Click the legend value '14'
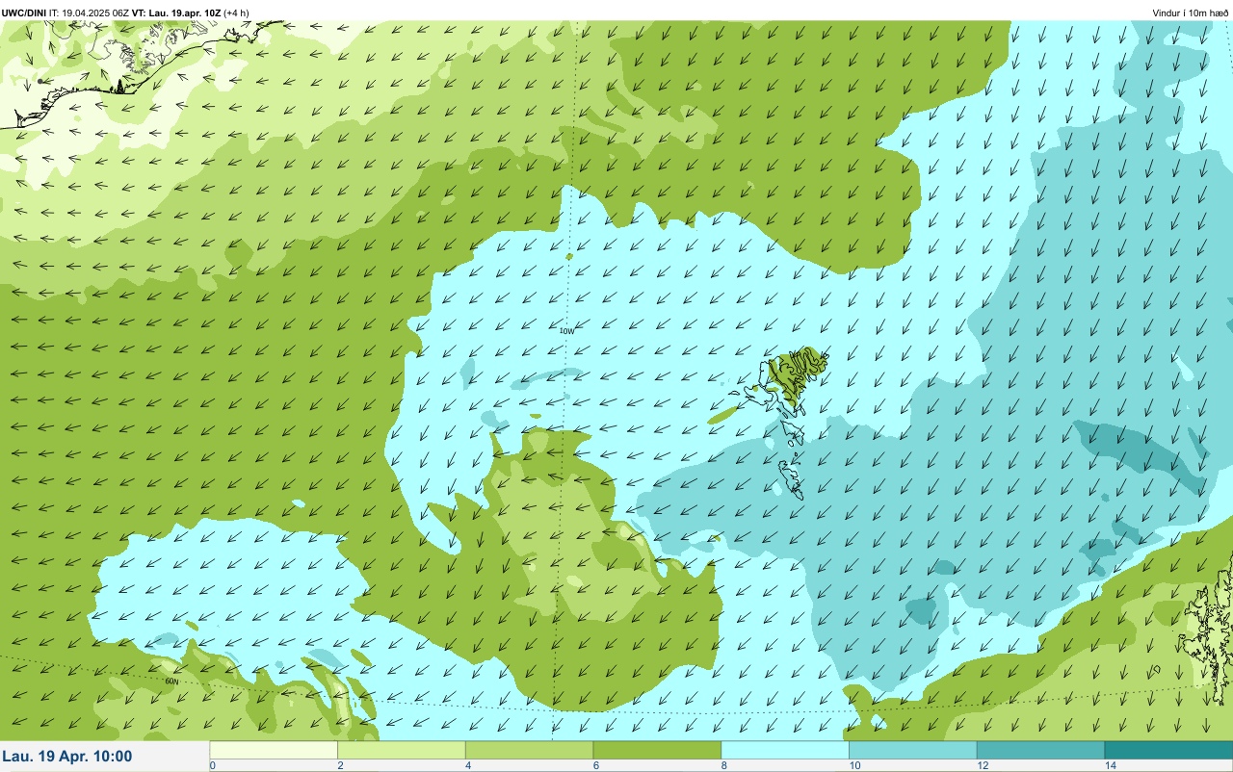1233x772 pixels. pos(1110,765)
